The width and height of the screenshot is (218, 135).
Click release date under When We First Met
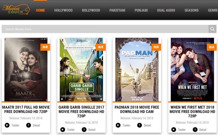coord(192,122)
